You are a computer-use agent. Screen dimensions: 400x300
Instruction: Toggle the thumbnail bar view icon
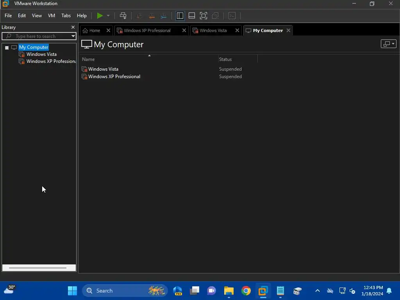191,16
